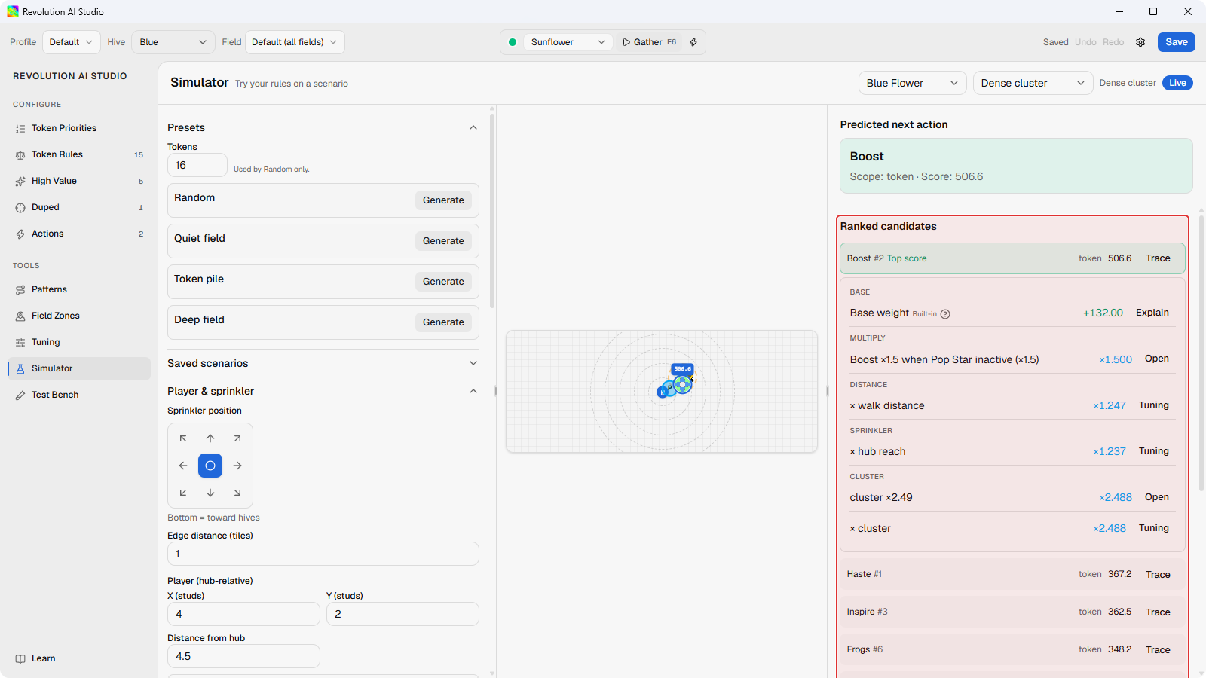Click the left panel vertical scrollbar
Image resolution: width=1206 pixels, height=678 pixels.
492,211
